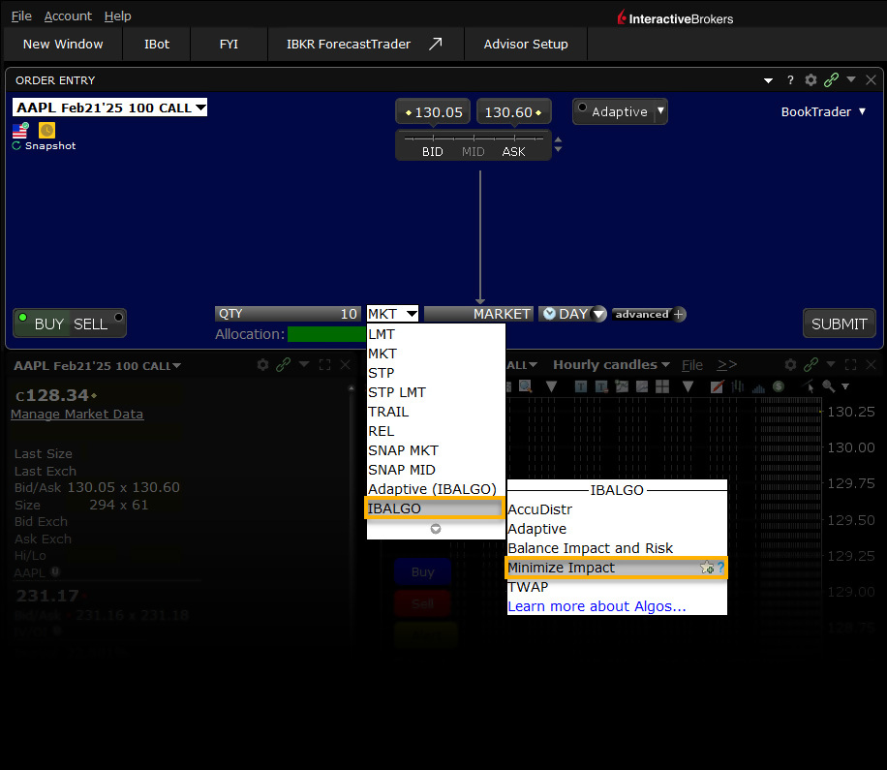Click the green dollar icon on chart toolbar
887x770 pixels.
tap(778, 385)
